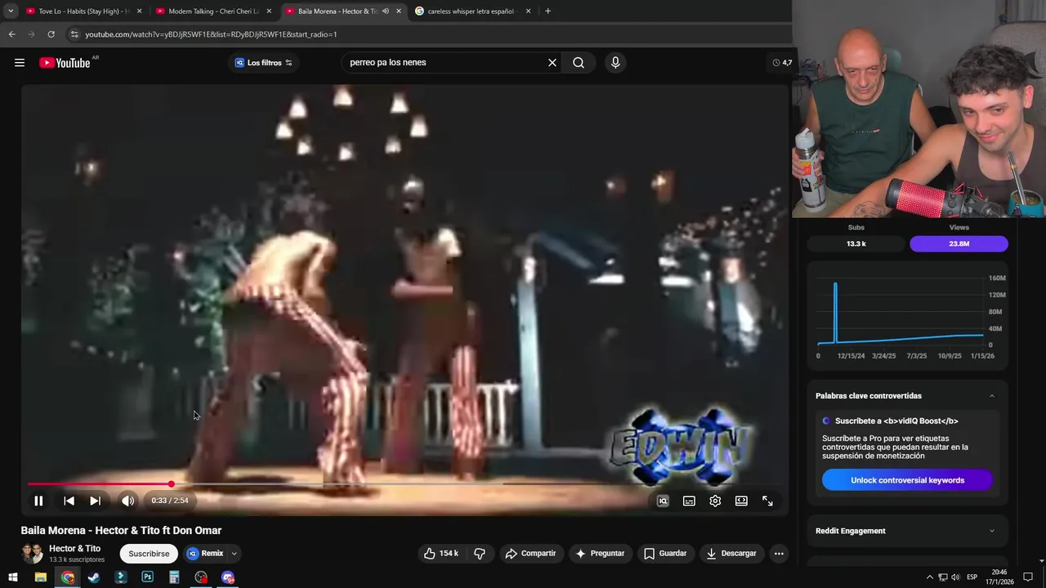Image resolution: width=1046 pixels, height=588 pixels.
Task: Switch the ESP input language
Action: point(972,577)
